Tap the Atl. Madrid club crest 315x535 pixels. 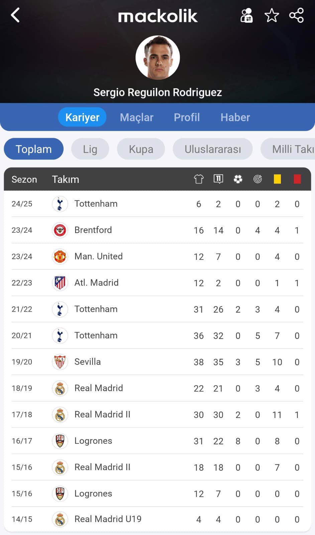(60, 283)
